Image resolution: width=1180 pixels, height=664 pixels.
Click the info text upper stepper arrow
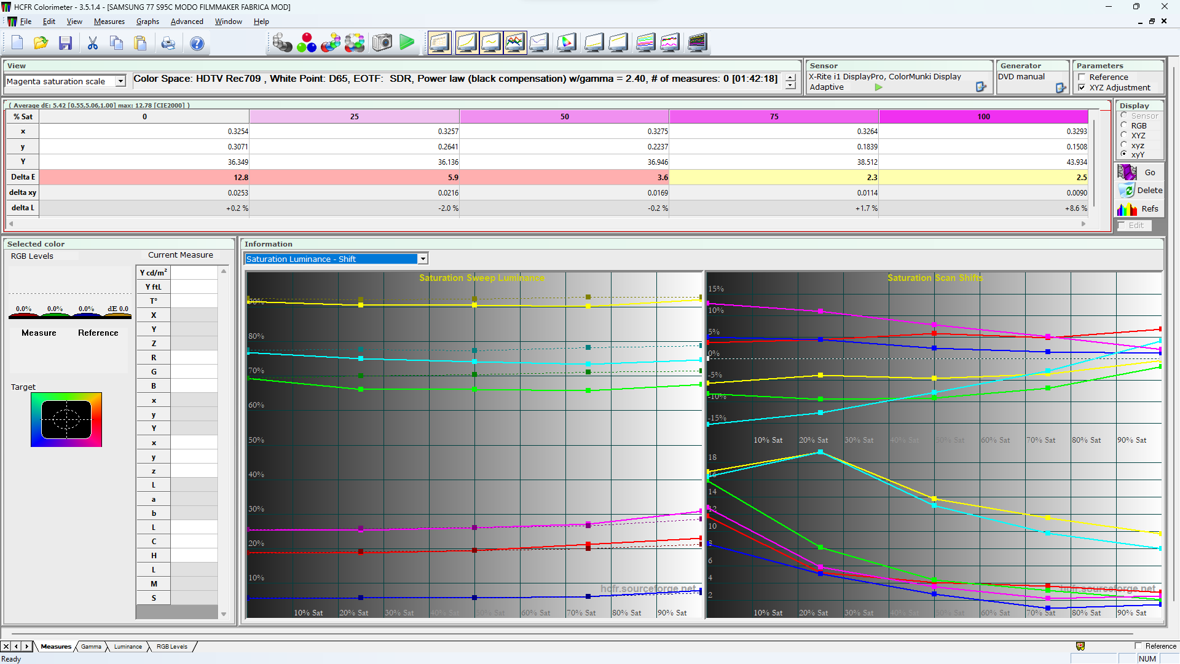click(790, 77)
